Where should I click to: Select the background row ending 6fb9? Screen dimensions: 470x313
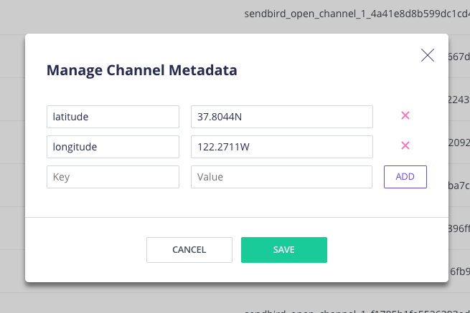point(459,271)
